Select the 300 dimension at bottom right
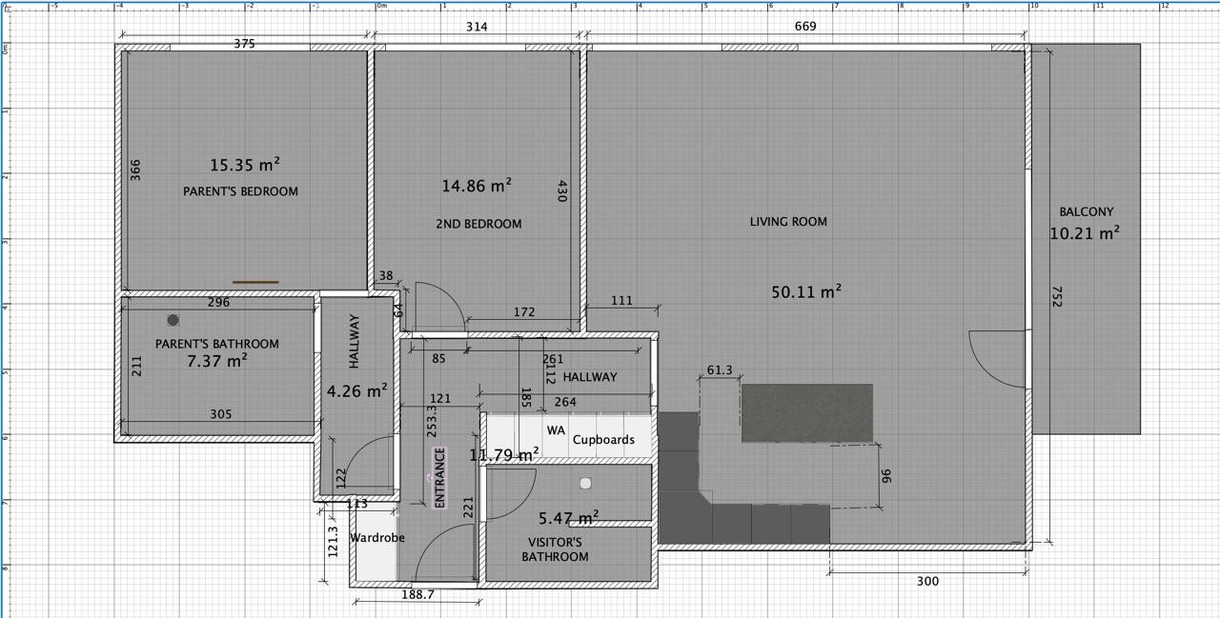 coord(926,581)
